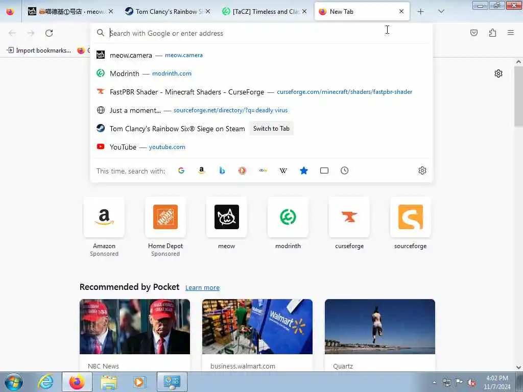This screenshot has height=392, width=523.
Task: Open Firefox View icon in tab bar
Action: (10, 12)
